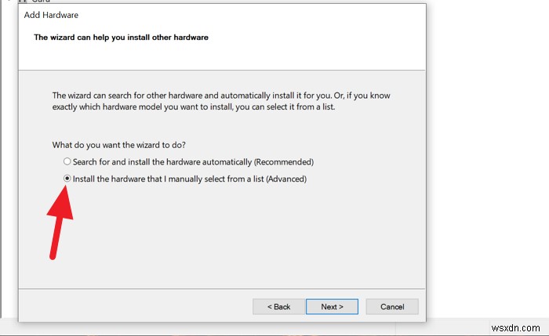Select Install the hardware manually radio button
Screen dimensions: 549x336
tap(67, 179)
